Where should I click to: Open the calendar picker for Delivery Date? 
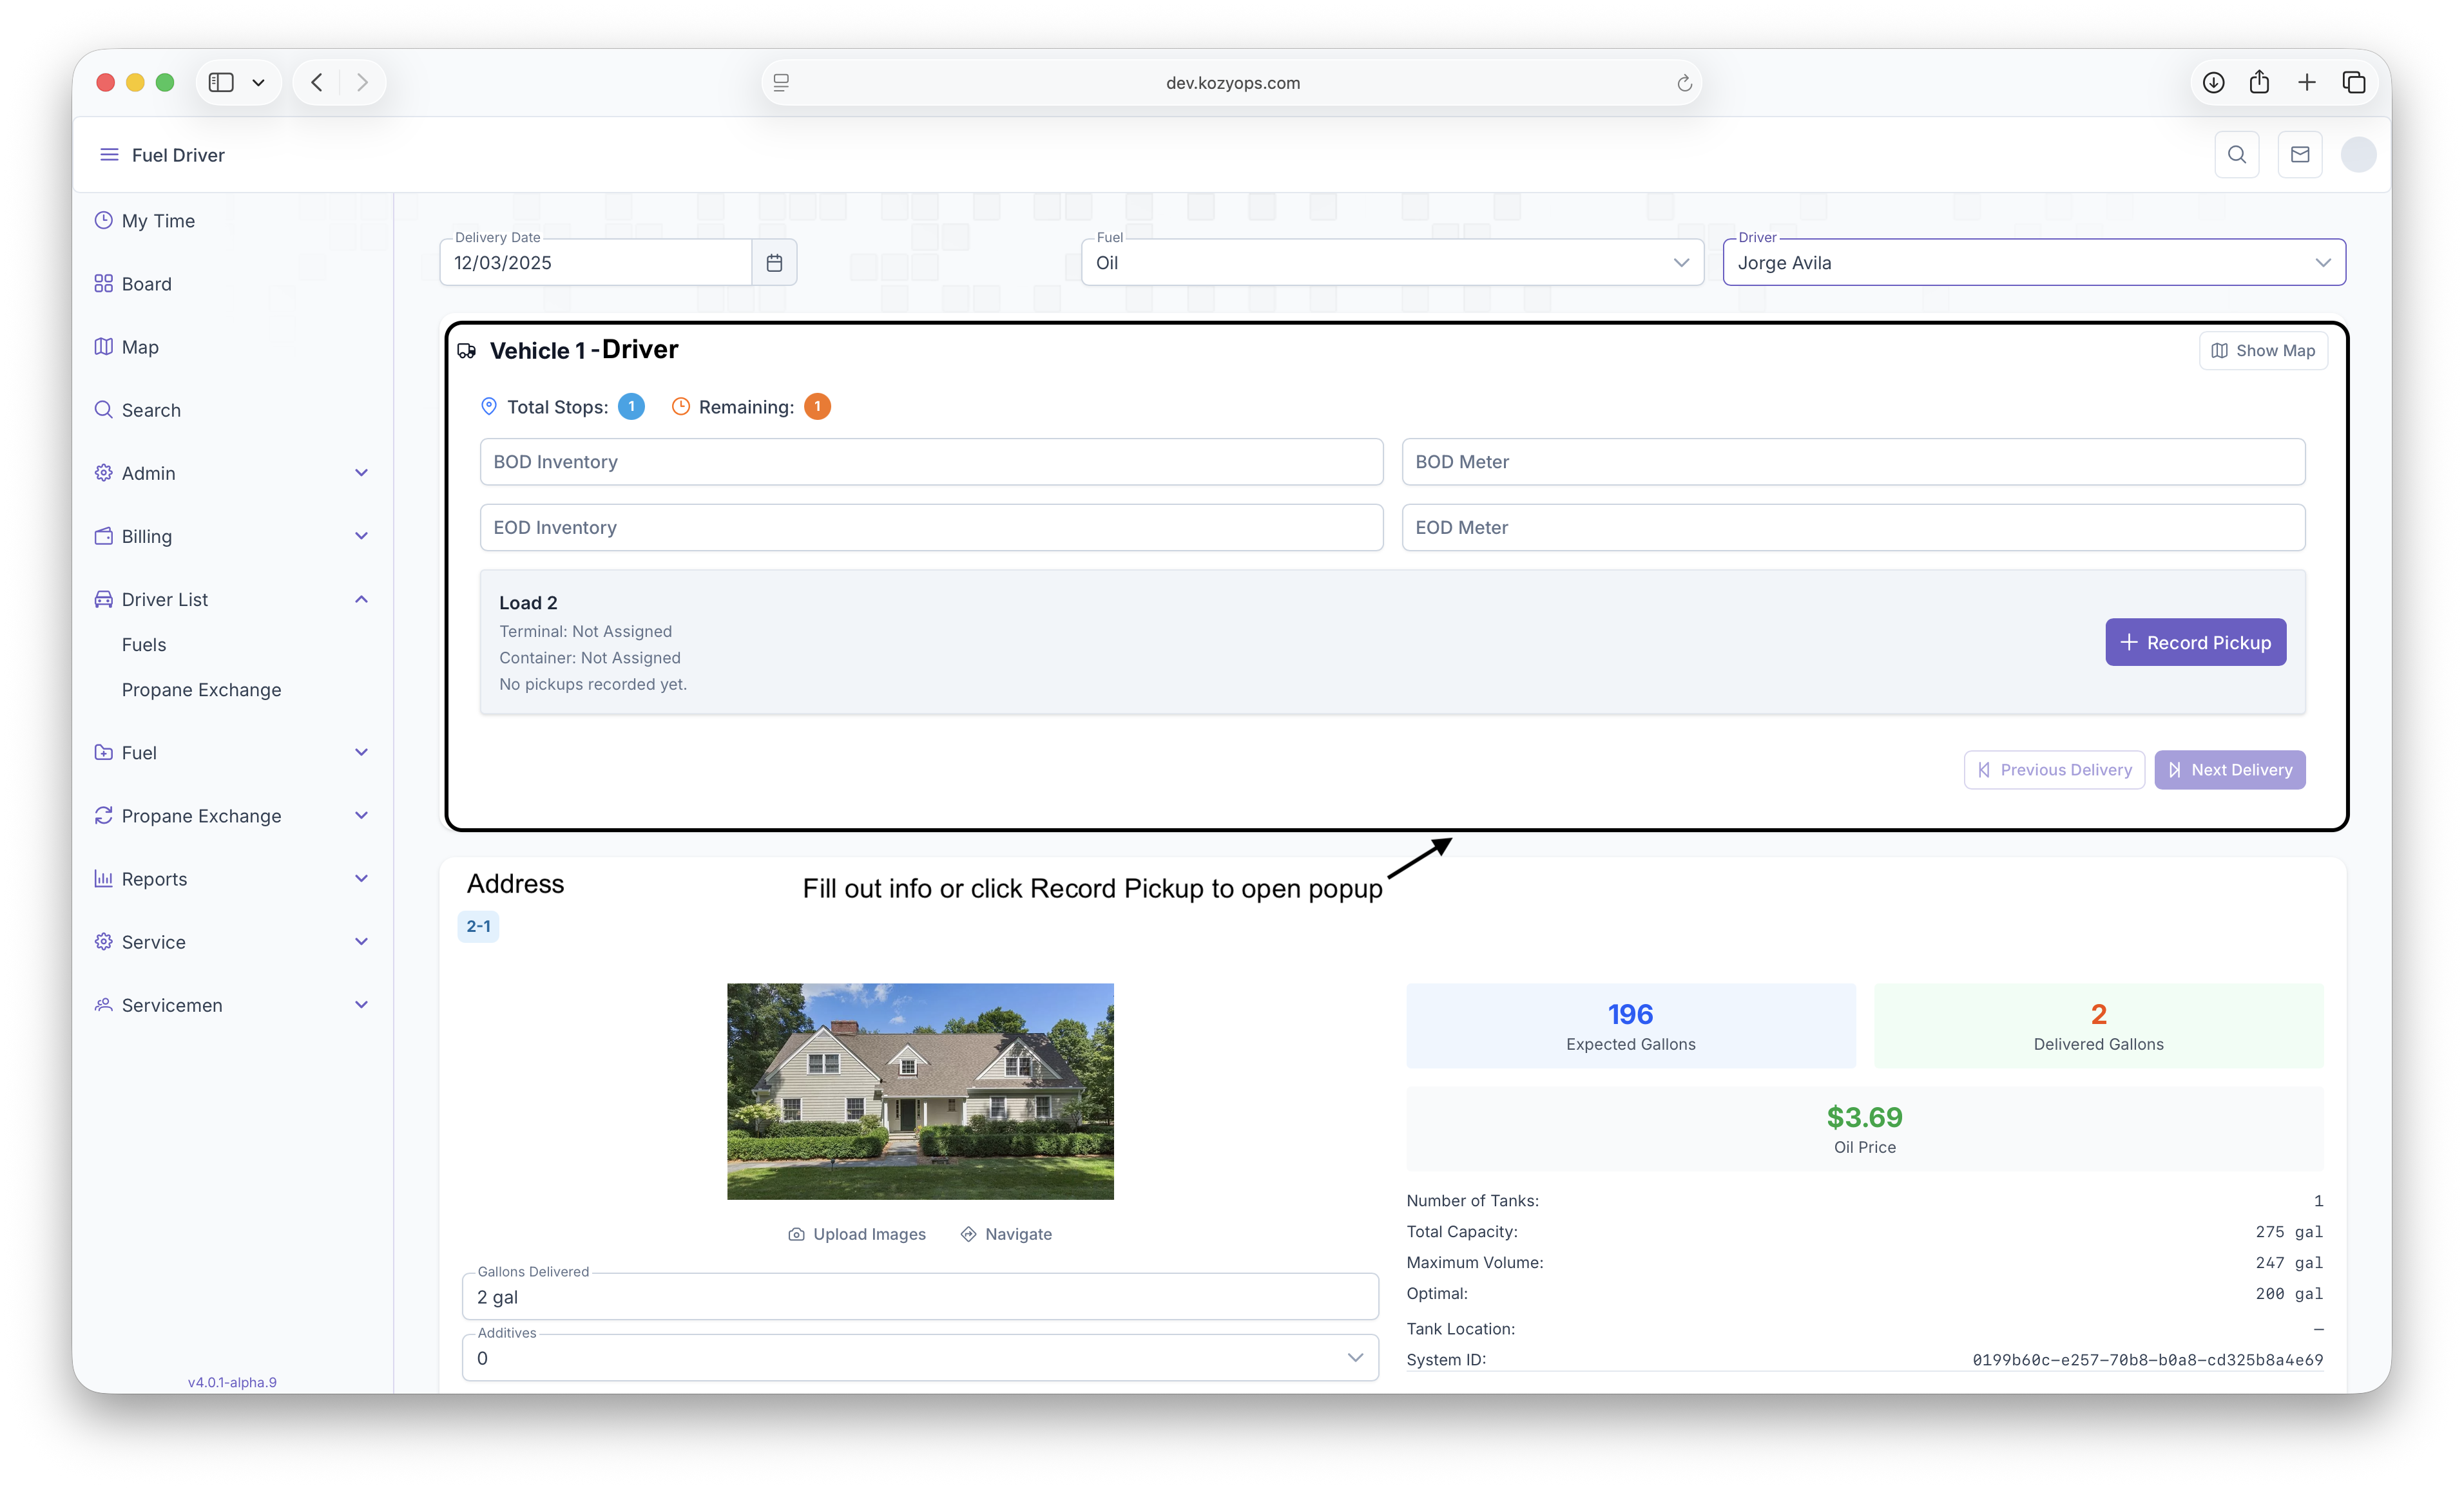(x=774, y=263)
